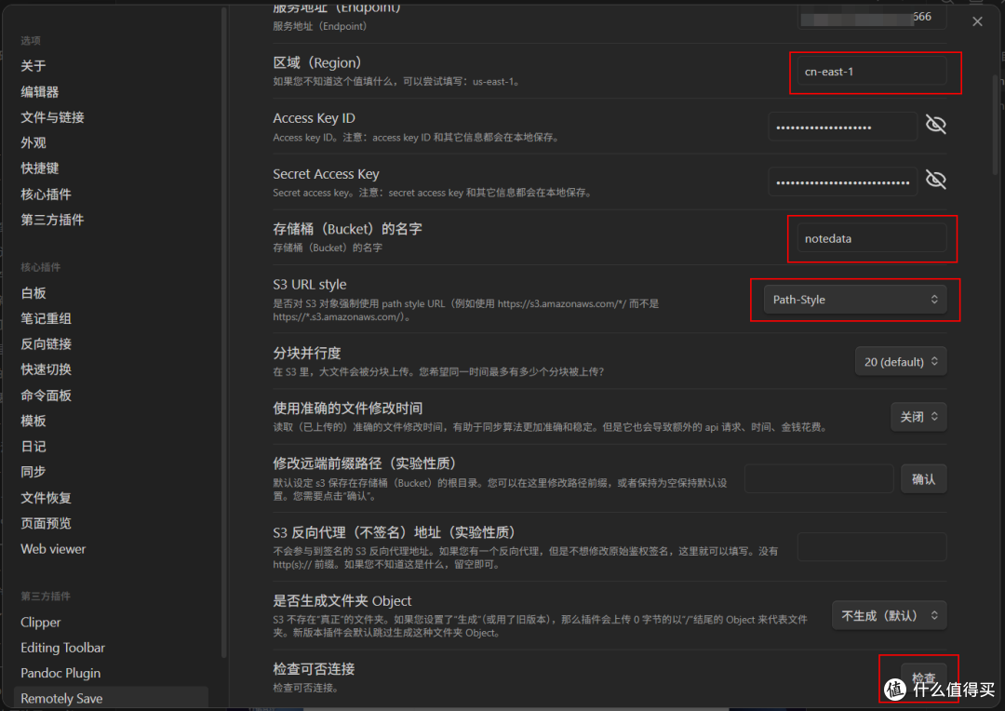
Task: Focus the Secret Access Key password field
Action: (843, 182)
